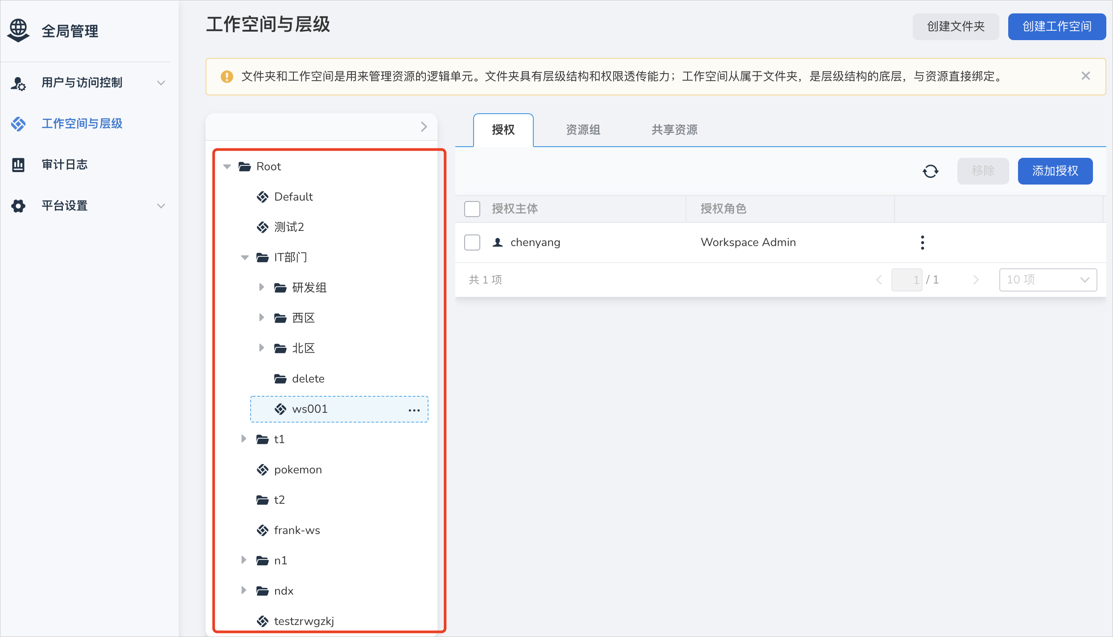Open the chenyang row more-actions menu
The width and height of the screenshot is (1113, 637).
[x=923, y=242]
